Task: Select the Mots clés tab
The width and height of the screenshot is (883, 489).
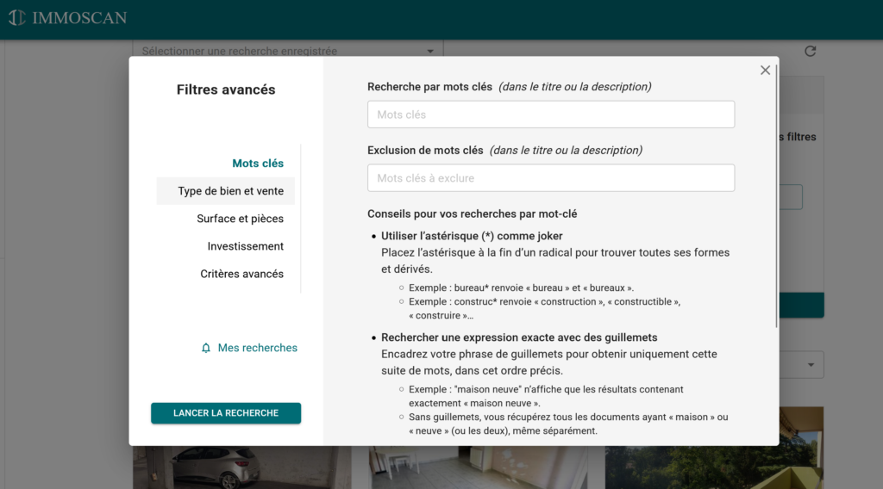Action: pyautogui.click(x=258, y=163)
